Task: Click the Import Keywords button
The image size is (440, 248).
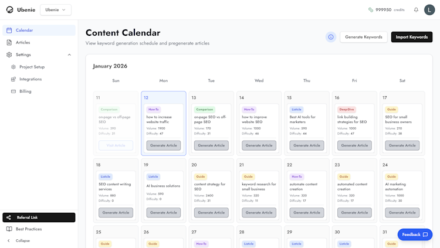Action: pyautogui.click(x=411, y=37)
